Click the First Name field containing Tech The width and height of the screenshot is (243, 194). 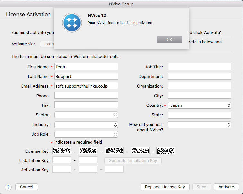coord(86,66)
